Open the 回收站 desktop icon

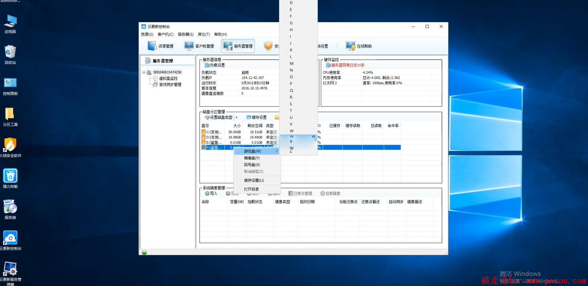pyautogui.click(x=10, y=55)
